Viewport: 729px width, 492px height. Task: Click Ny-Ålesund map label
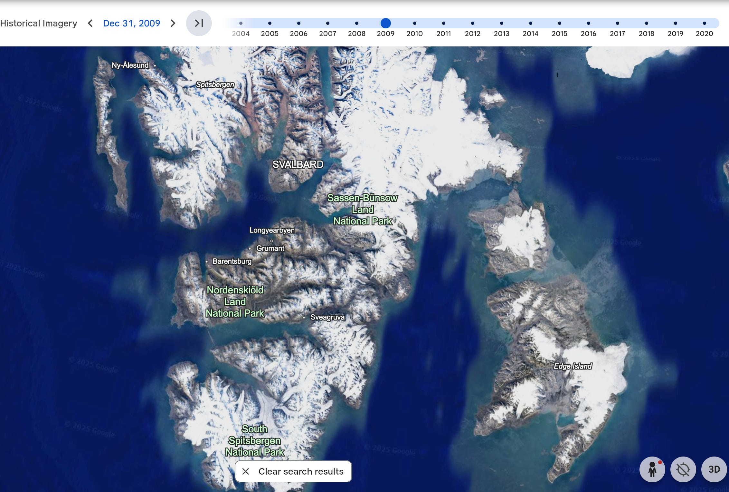point(130,65)
